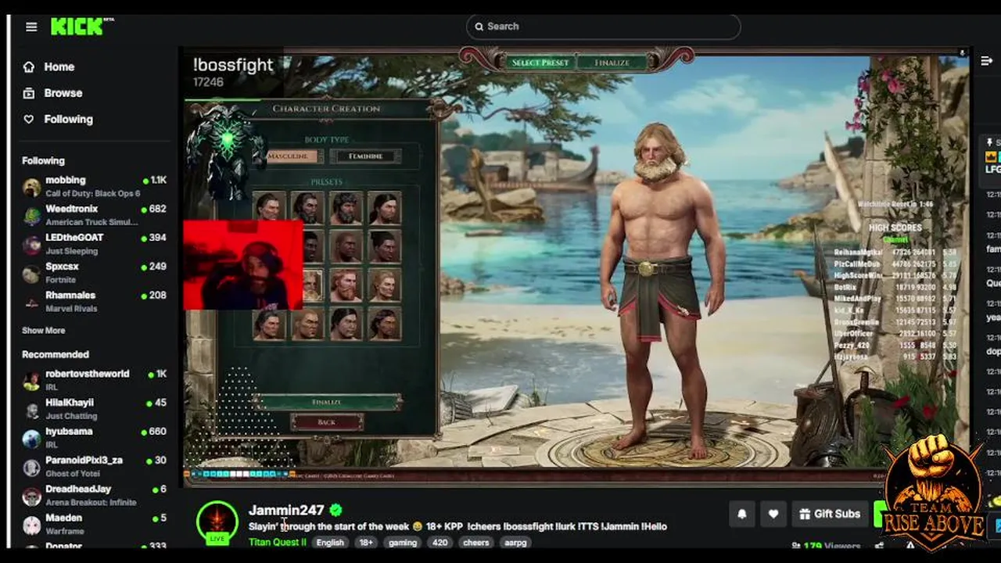Viewport: 1001px width, 563px height.
Task: Open Weedtronix channel avatar
Action: pos(31,216)
